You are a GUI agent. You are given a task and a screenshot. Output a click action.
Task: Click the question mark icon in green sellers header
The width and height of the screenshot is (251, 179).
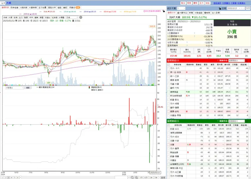218,121
